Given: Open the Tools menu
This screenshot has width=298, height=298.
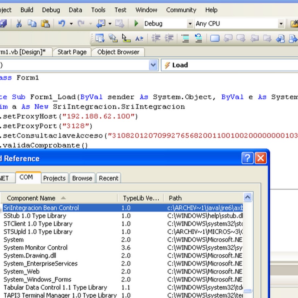Looking at the screenshot, I should point(98,10).
